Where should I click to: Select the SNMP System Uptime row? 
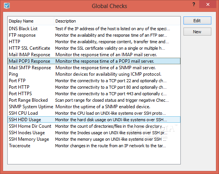94,107
